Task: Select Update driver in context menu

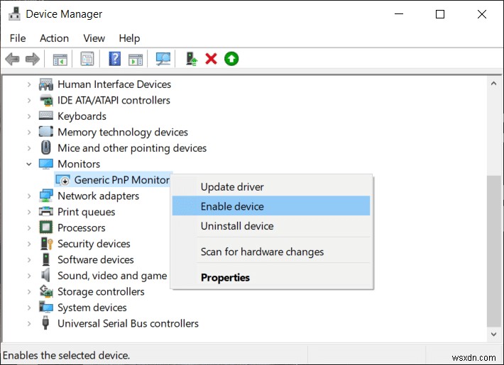Action: click(232, 187)
